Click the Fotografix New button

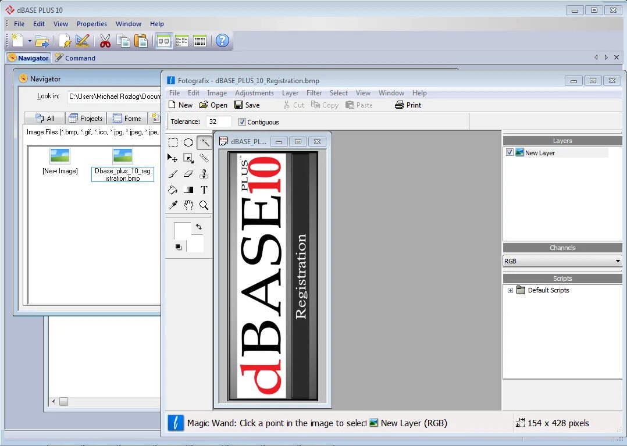tap(180, 105)
